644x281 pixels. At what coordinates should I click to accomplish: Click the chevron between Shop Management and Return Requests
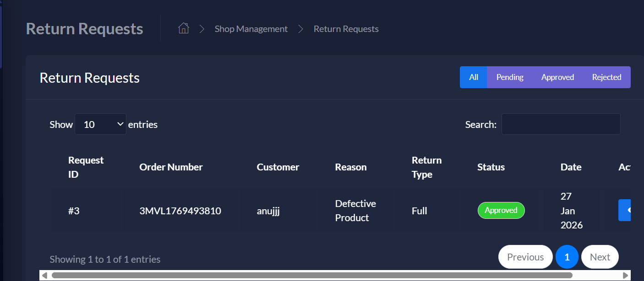[300, 28]
